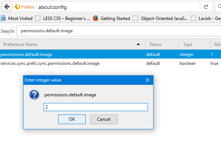The width and height of the screenshot is (221, 143).
Task: Close the Enter integer value dialog
Action: point(148,80)
